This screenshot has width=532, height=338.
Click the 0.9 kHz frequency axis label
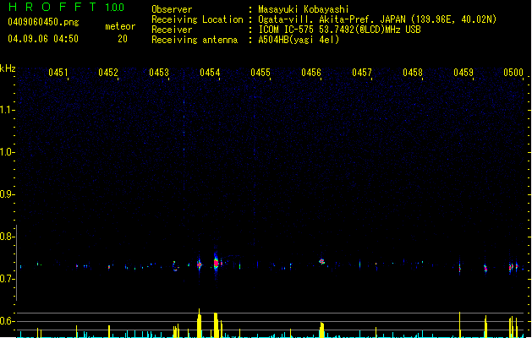click(7, 194)
